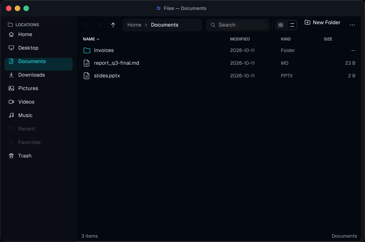Viewport: 365px width, 242px height.
Task: Sort by the Kind column
Action: coord(286,39)
